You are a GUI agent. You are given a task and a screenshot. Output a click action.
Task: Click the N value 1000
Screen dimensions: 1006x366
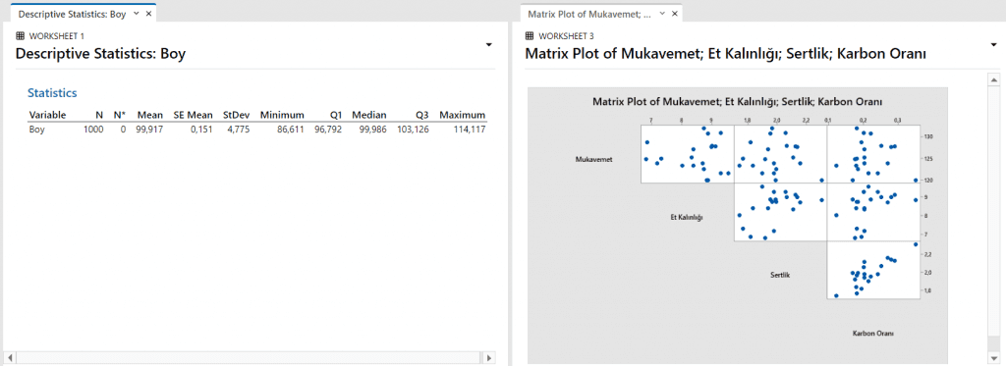pos(93,130)
